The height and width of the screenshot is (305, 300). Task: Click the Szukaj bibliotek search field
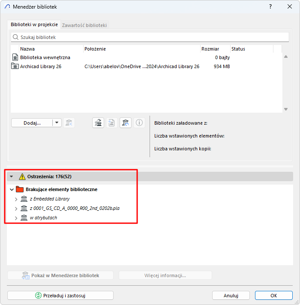[x=150, y=37]
